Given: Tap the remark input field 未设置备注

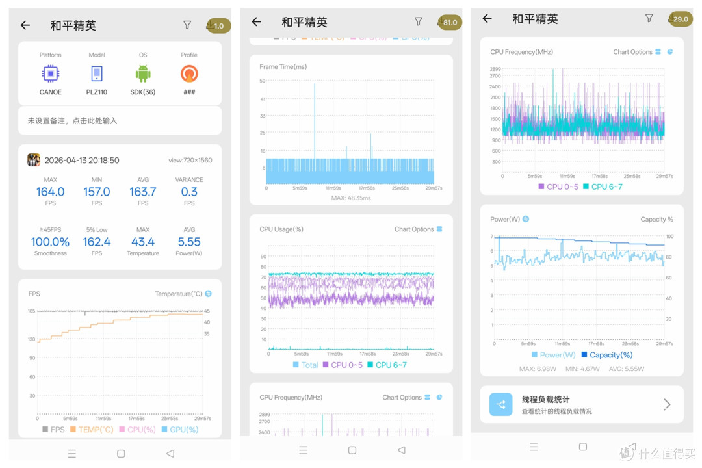Looking at the screenshot, I should [x=120, y=120].
